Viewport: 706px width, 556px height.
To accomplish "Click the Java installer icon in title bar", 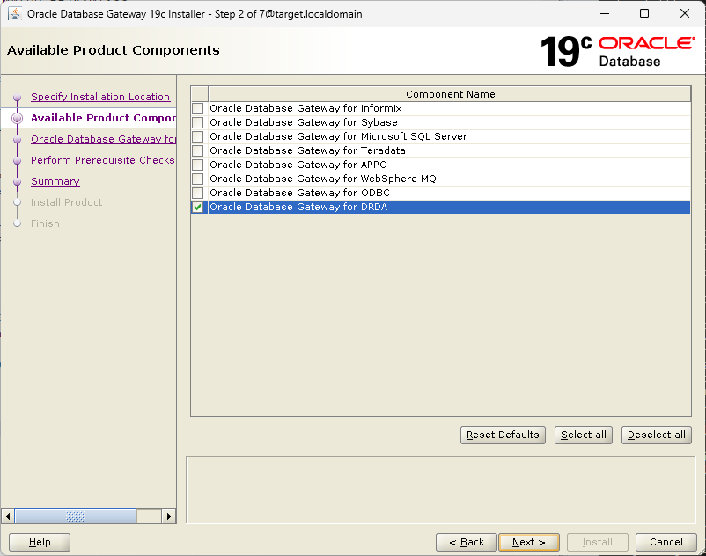I will pyautogui.click(x=14, y=14).
